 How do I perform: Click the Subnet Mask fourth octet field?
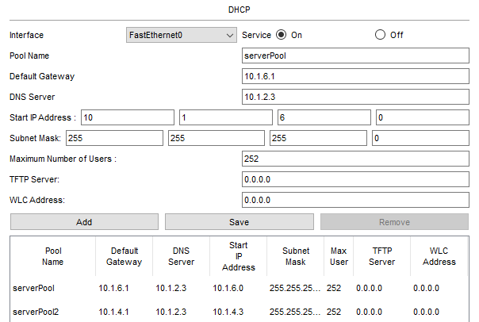click(x=420, y=138)
